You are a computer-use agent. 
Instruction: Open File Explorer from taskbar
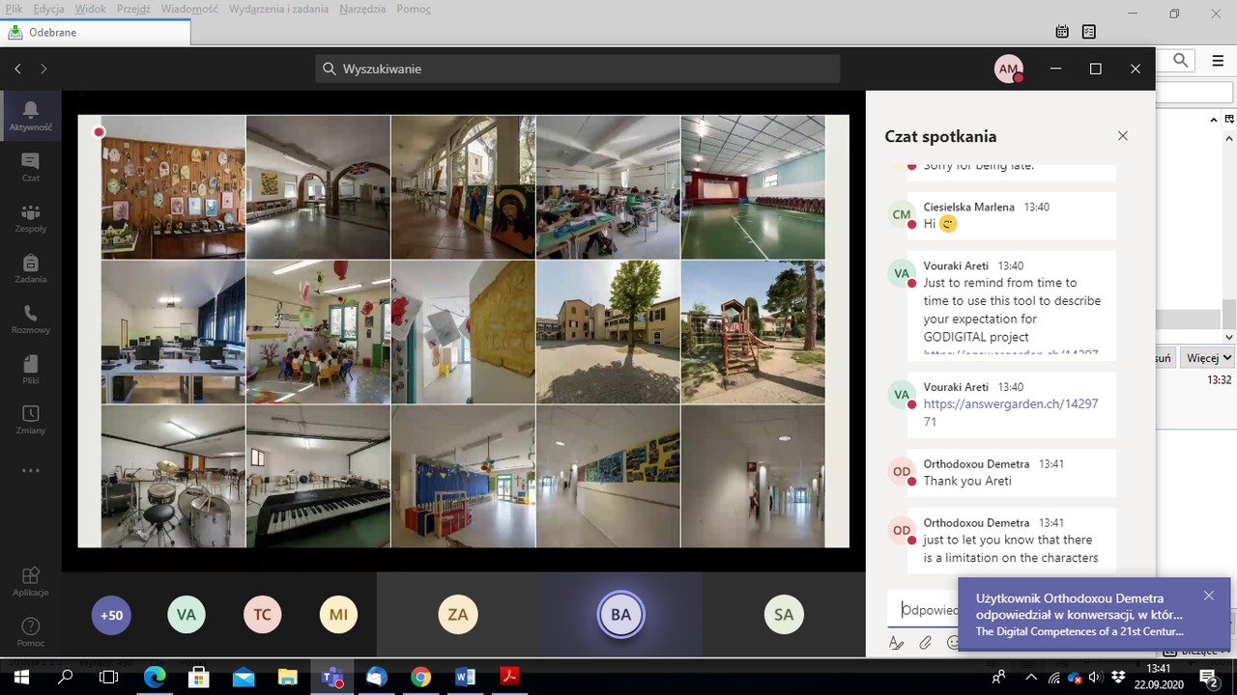287,677
